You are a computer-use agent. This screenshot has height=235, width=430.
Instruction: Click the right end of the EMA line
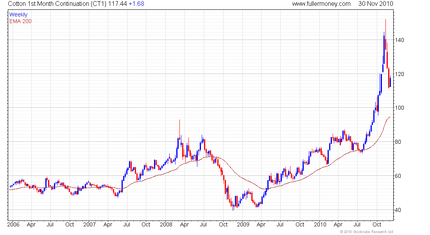(x=390, y=117)
